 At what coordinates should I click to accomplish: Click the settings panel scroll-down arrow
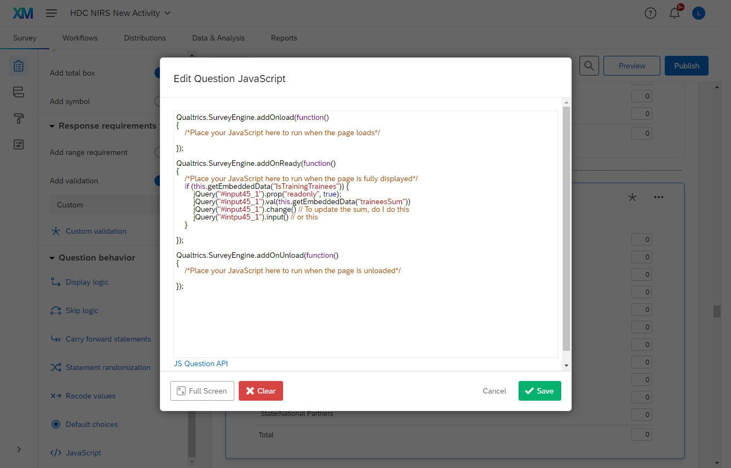click(x=192, y=461)
